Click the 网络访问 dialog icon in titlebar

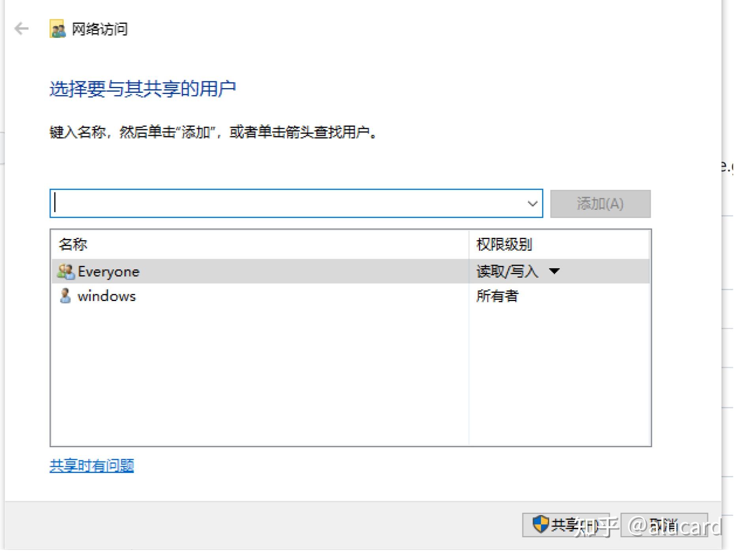coord(57,28)
